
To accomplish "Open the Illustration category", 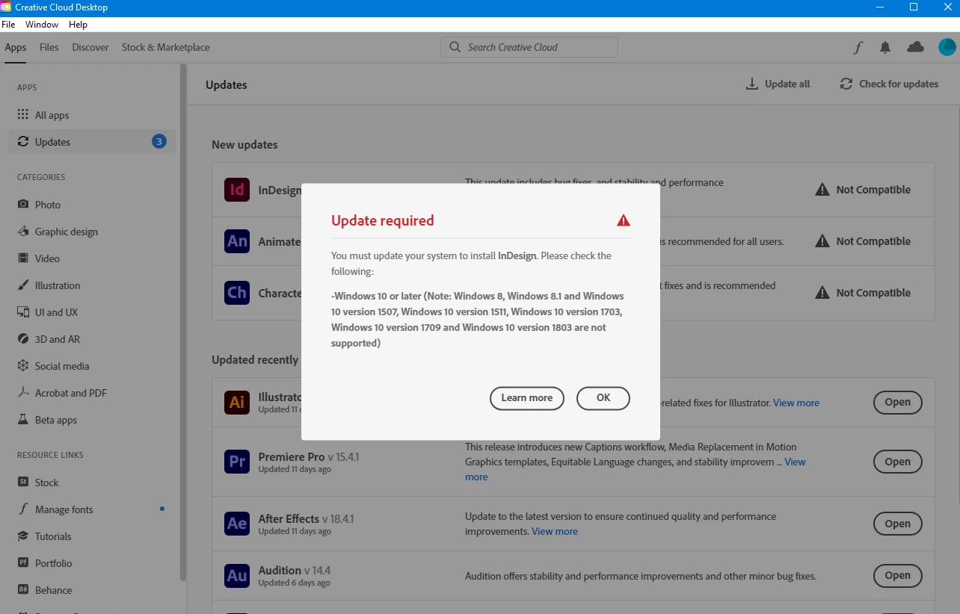I will point(92,285).
